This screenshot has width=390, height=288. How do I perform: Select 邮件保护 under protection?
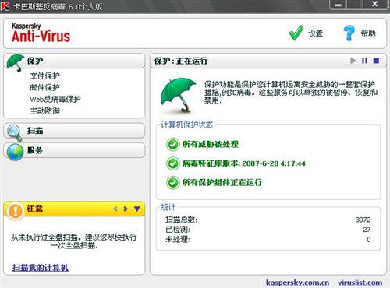click(44, 87)
